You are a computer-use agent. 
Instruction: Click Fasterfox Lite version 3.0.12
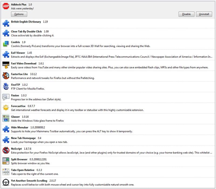33,74
